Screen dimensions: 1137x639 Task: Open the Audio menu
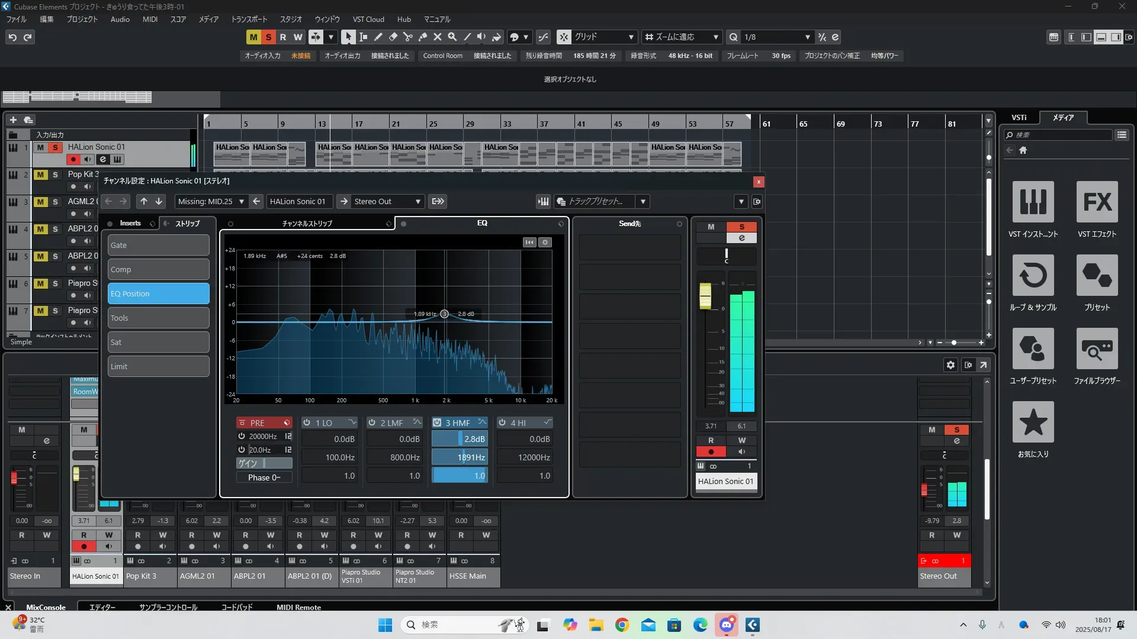[120, 19]
